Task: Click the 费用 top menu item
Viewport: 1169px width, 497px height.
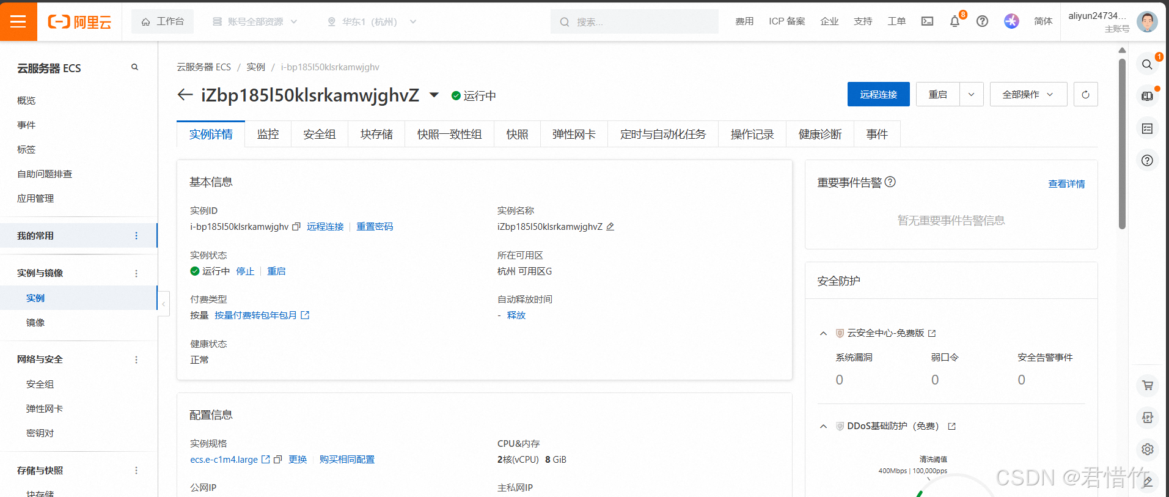Action: coord(744,21)
